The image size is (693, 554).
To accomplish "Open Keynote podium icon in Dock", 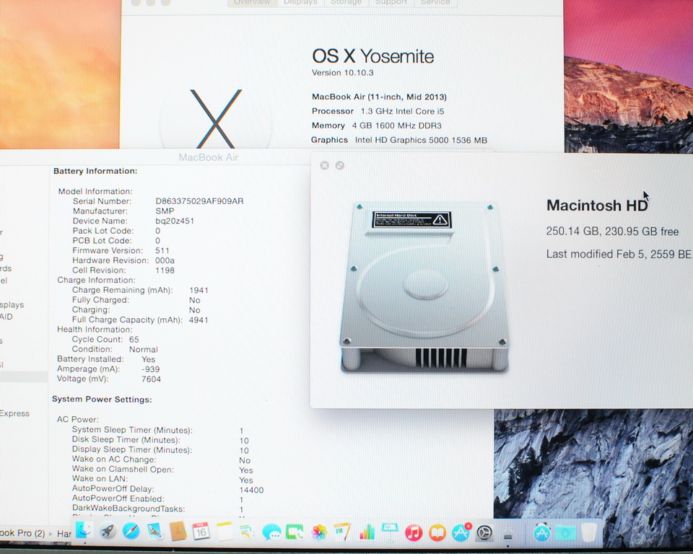I will tap(390, 532).
